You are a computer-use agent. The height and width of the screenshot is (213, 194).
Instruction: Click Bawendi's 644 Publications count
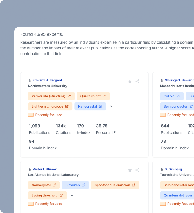[165, 126]
